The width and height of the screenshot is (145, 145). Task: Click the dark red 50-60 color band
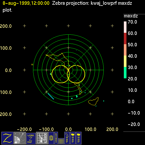pyautogui.click(x=125, y=38)
